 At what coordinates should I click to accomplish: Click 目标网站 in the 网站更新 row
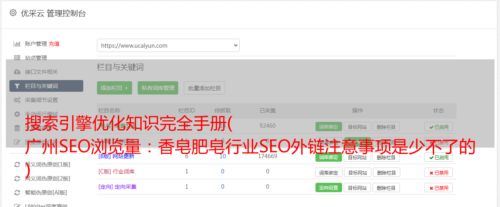357,157
